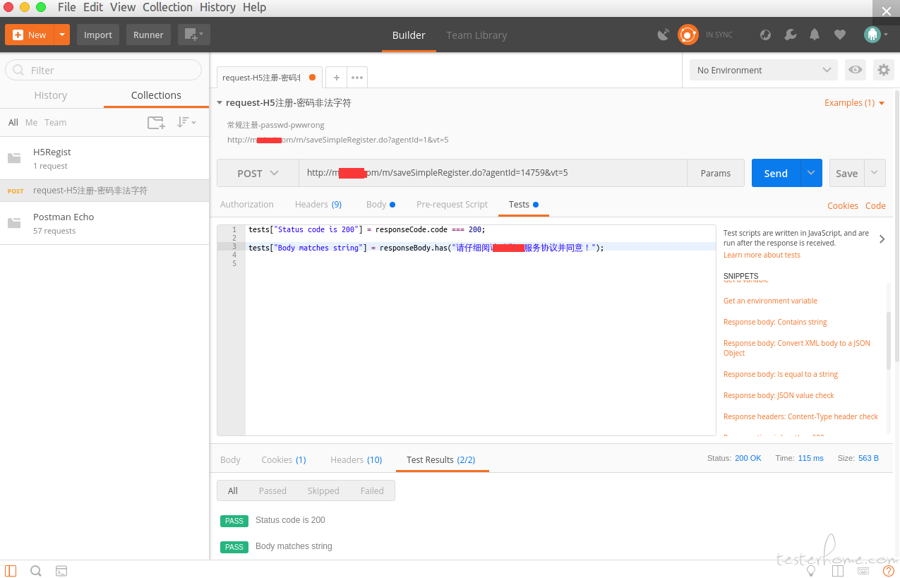This screenshot has height=578, width=900.
Task: Select the request-H5注册 request in sidebar
Action: (x=104, y=191)
